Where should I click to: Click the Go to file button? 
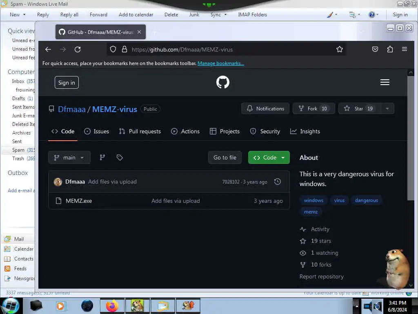225,157
